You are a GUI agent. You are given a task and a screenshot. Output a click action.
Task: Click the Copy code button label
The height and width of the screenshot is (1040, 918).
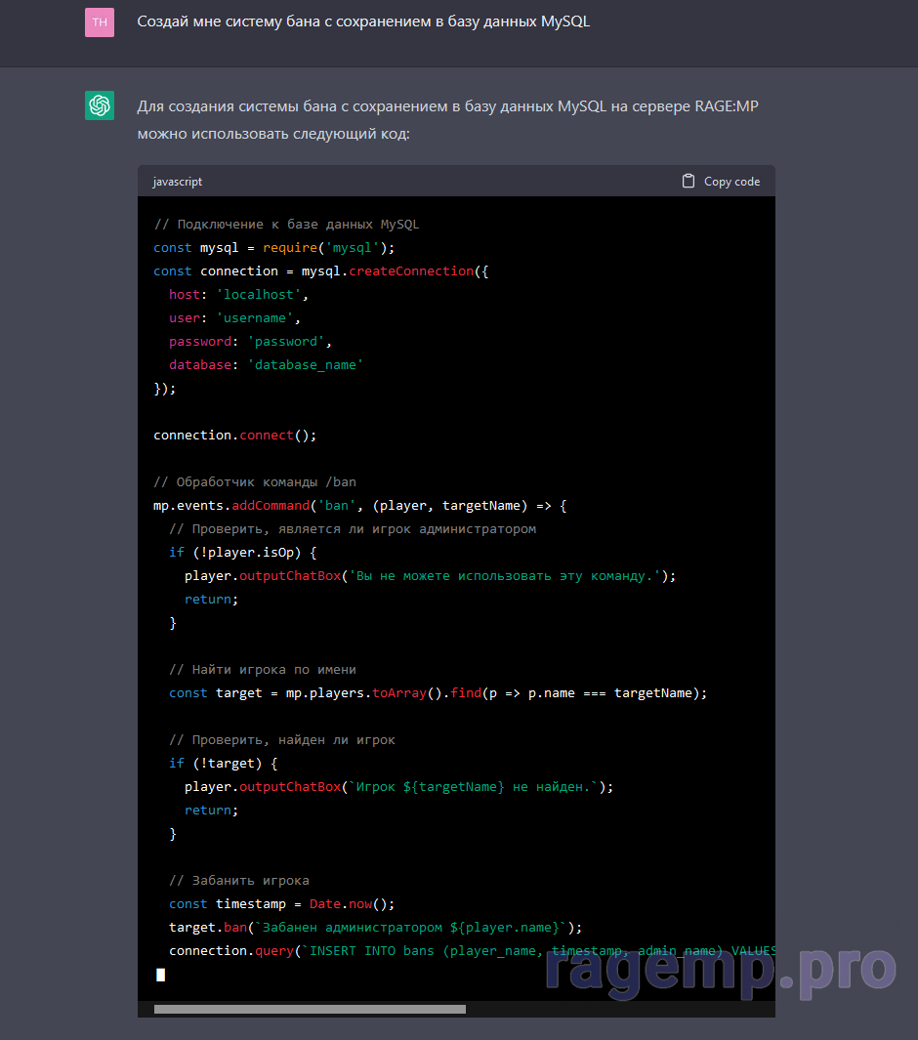(x=731, y=182)
